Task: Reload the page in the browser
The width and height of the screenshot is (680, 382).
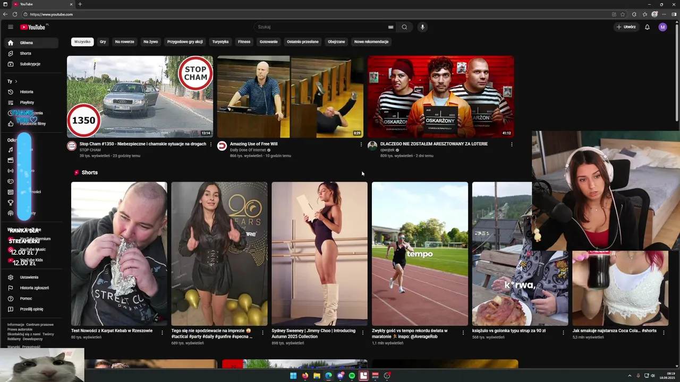Action: click(15, 14)
